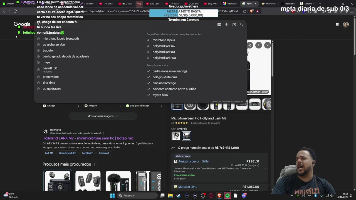Open product panel three-dot options
The height and width of the screenshot is (200, 356).
tap(259, 45)
